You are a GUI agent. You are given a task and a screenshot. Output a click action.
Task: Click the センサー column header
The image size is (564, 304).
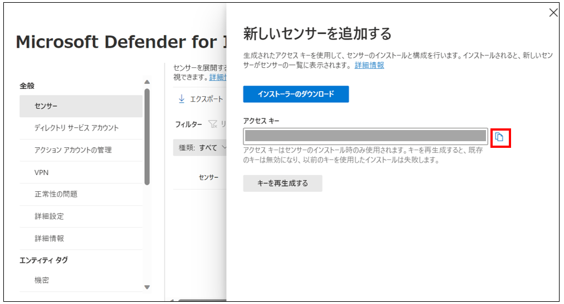(x=208, y=177)
